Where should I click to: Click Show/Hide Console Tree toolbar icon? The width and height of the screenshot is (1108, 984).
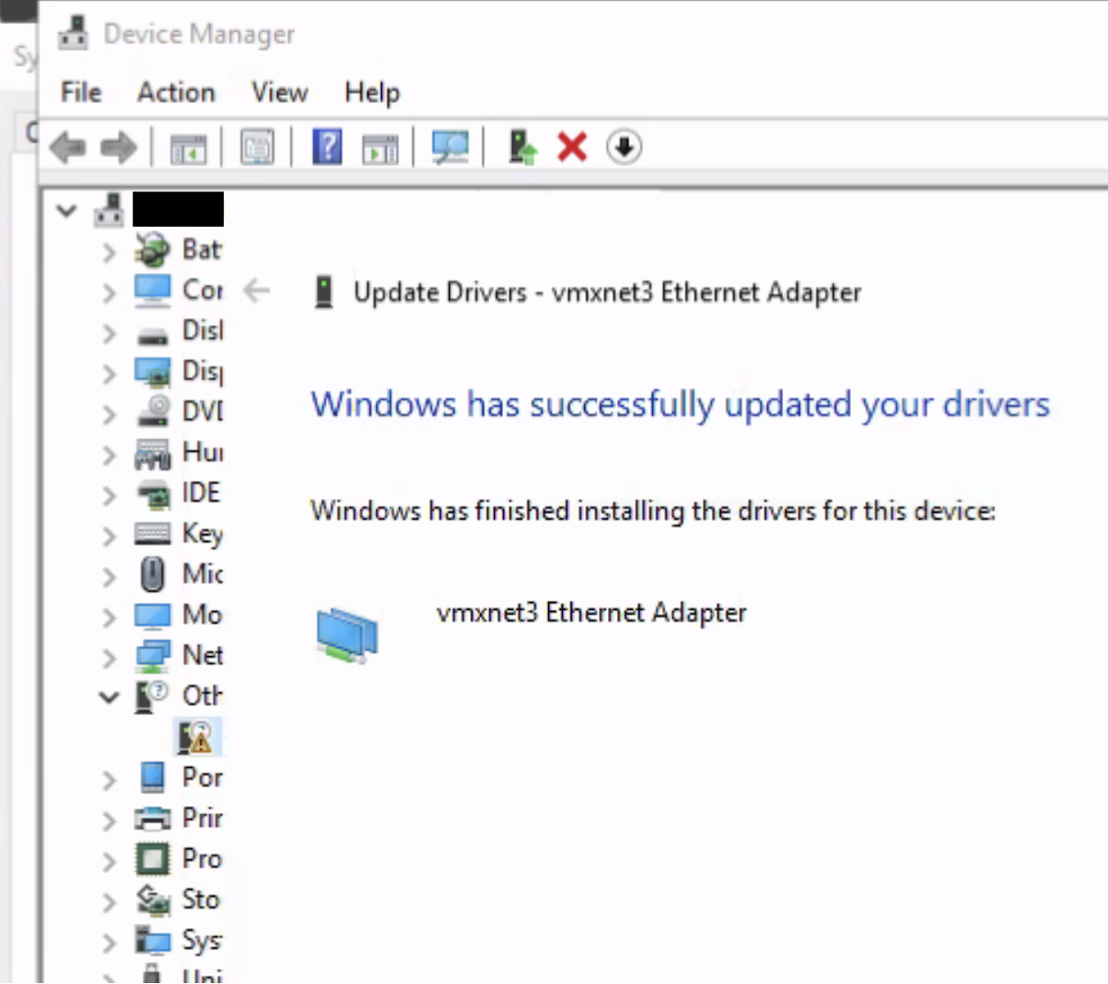click(189, 149)
